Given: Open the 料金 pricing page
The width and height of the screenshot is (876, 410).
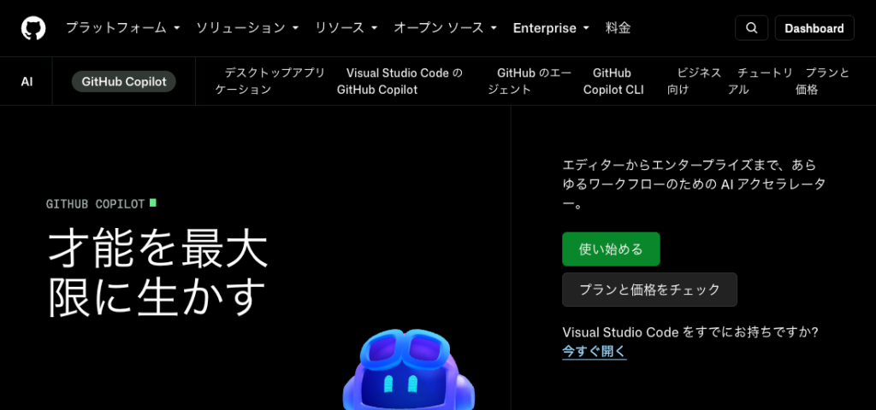Looking at the screenshot, I should (618, 28).
